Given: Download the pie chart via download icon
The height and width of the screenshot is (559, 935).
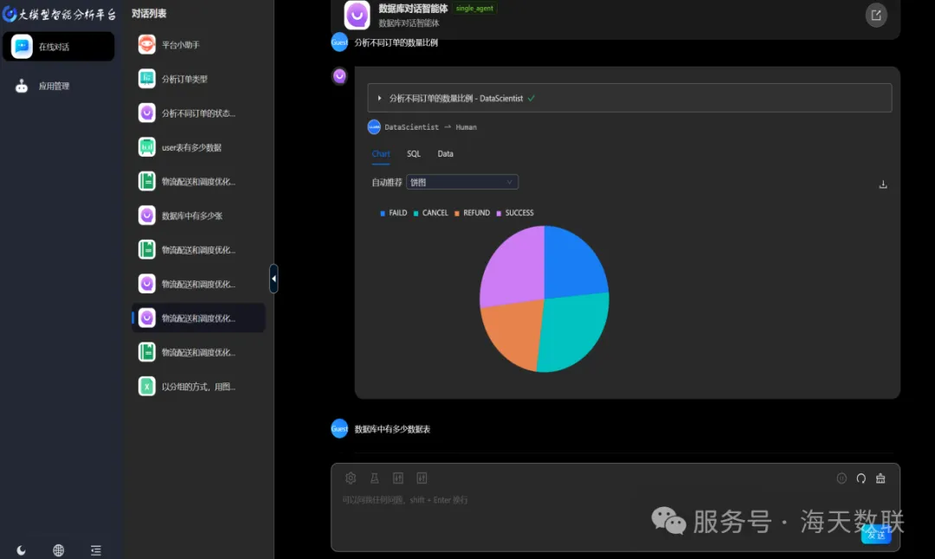Looking at the screenshot, I should [882, 184].
